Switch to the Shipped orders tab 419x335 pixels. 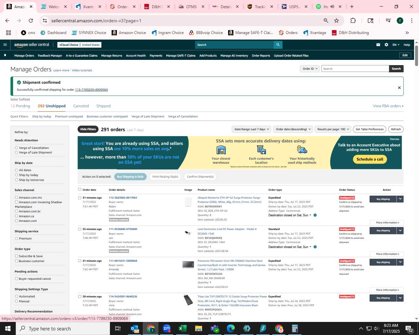pyautogui.click(x=103, y=106)
